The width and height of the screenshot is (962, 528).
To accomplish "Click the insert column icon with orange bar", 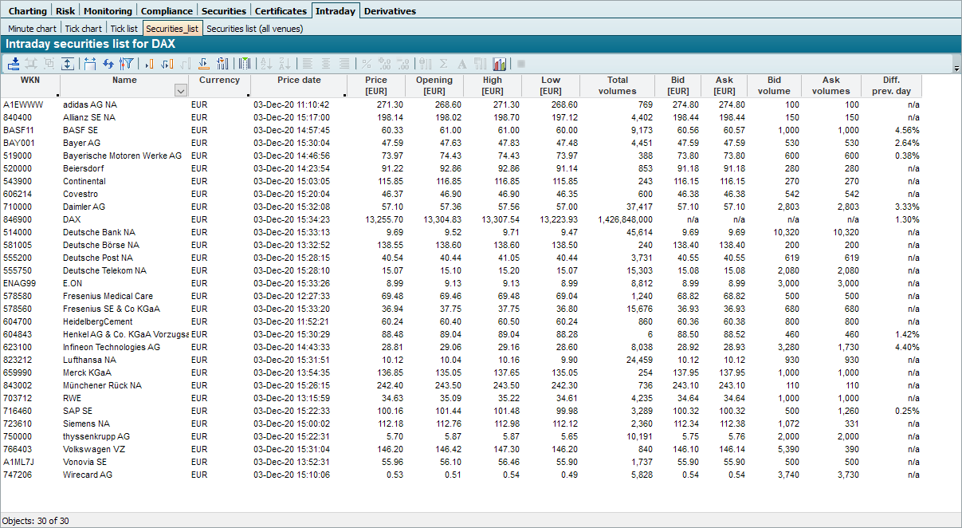I will (x=149, y=64).
